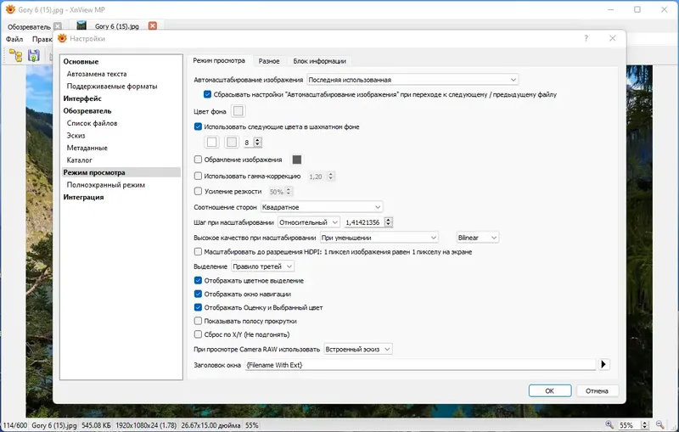Select Эскиз in settings tree

point(76,136)
